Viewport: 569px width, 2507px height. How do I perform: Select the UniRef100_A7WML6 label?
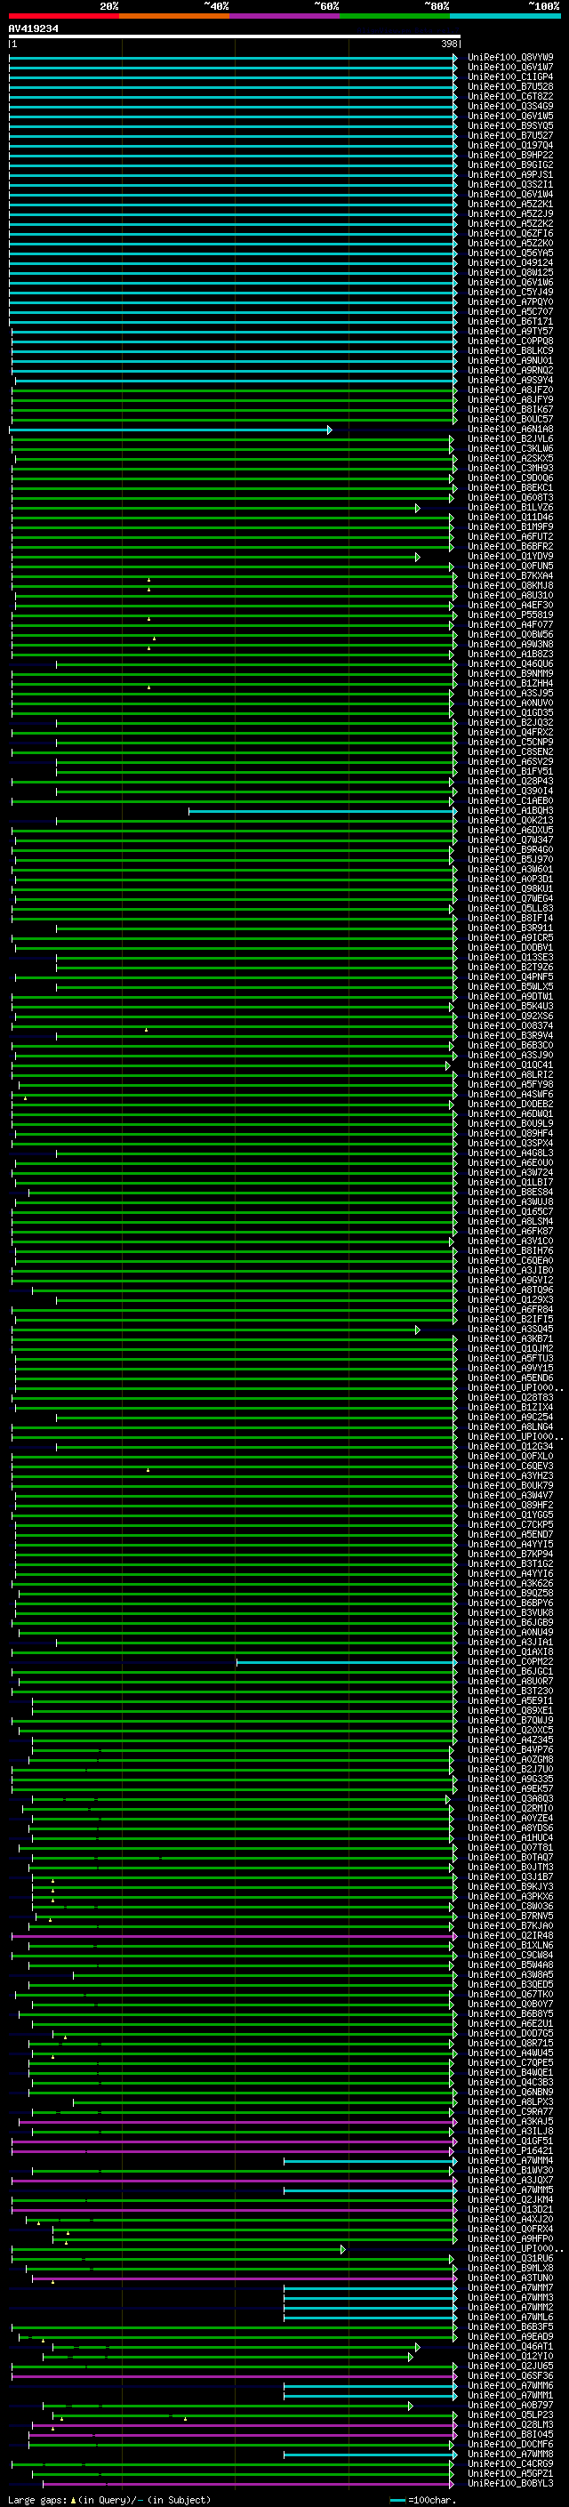click(510, 2317)
